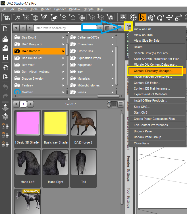
Task: Click the Undo arrow icon
Action: tap(5, 87)
